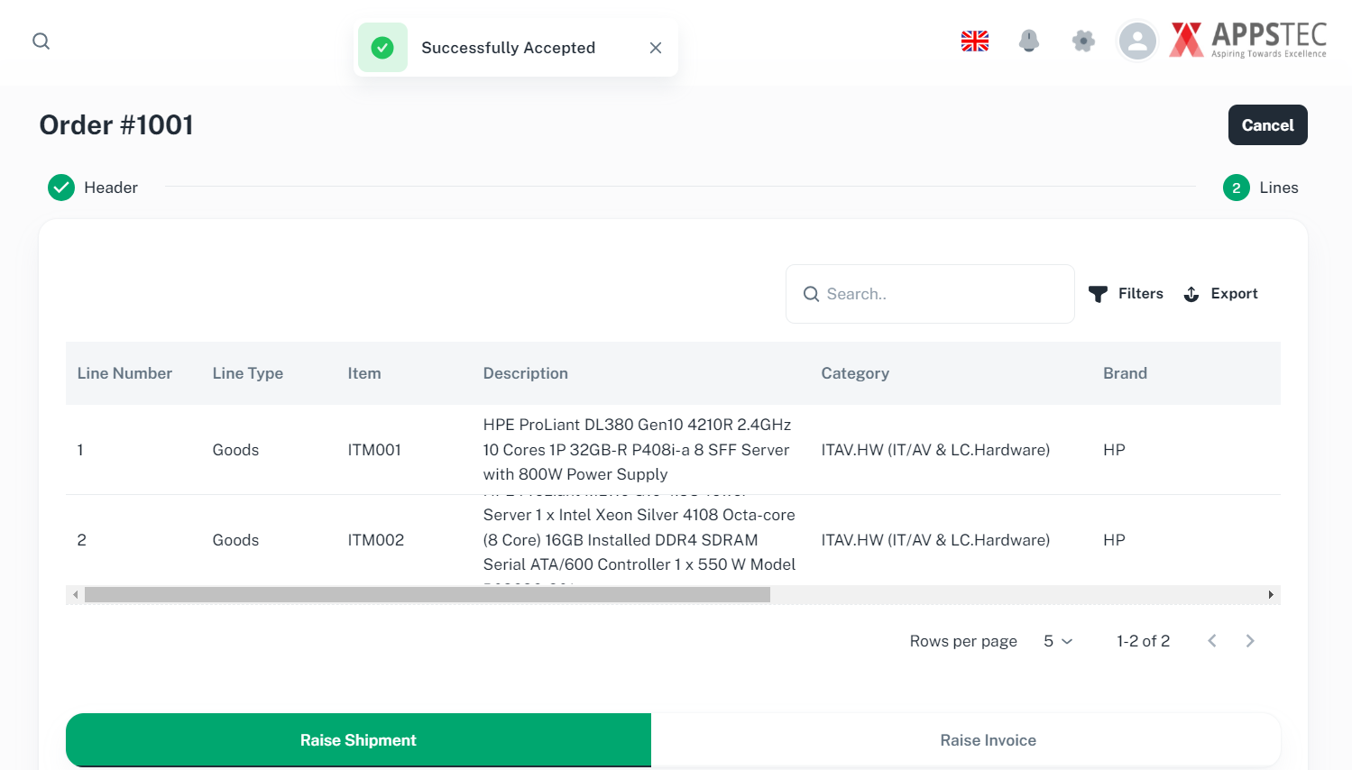
Task: Open the language selector UK flag
Action: (x=974, y=41)
